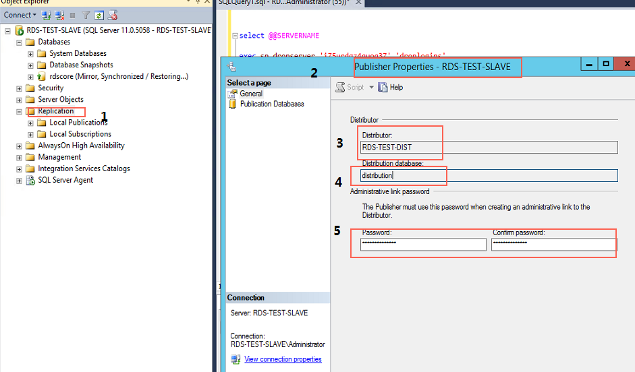Image resolution: width=635 pixels, height=372 pixels.
Task: Select Server Objects folder
Action: point(61,100)
